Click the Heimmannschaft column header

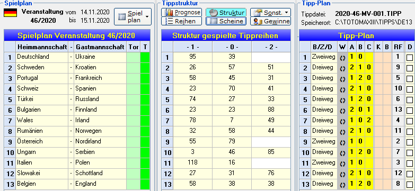(42, 47)
